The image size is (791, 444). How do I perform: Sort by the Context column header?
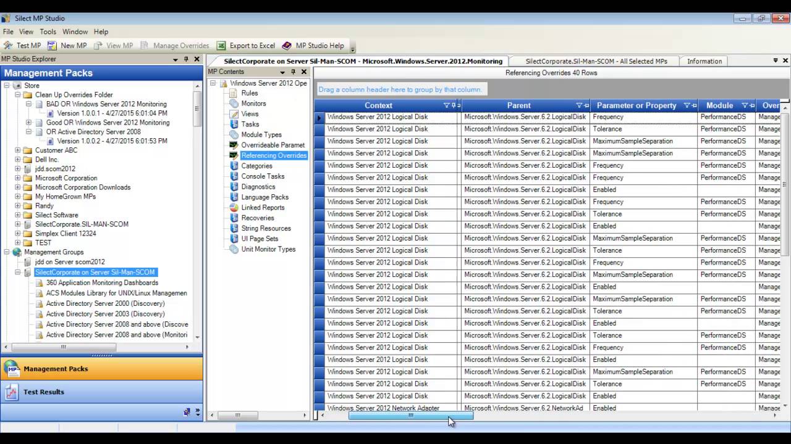point(378,105)
